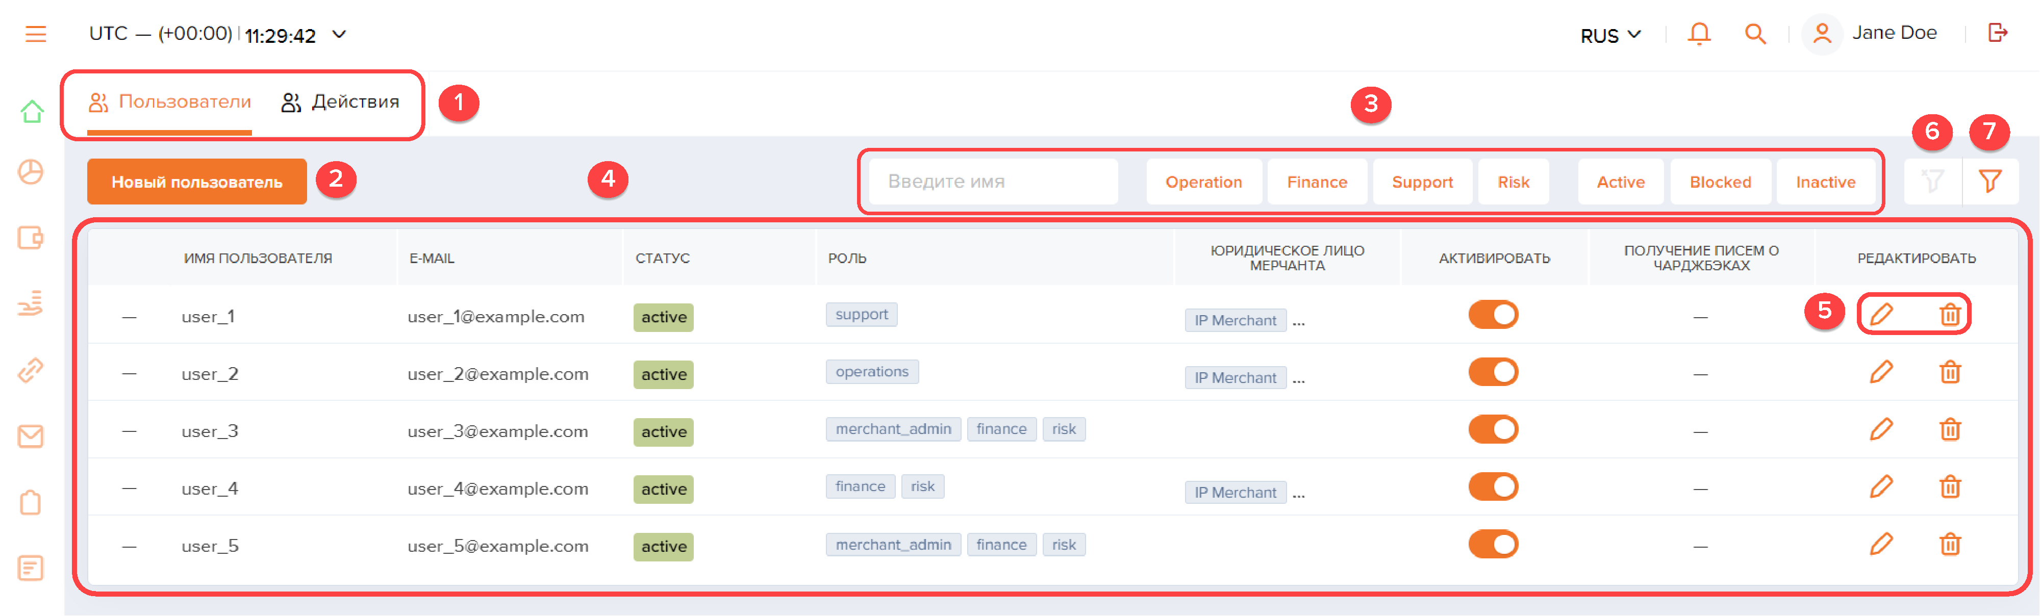This screenshot has height=616, width=2040.
Task: Click user_4 risk role tag
Action: coord(923,486)
